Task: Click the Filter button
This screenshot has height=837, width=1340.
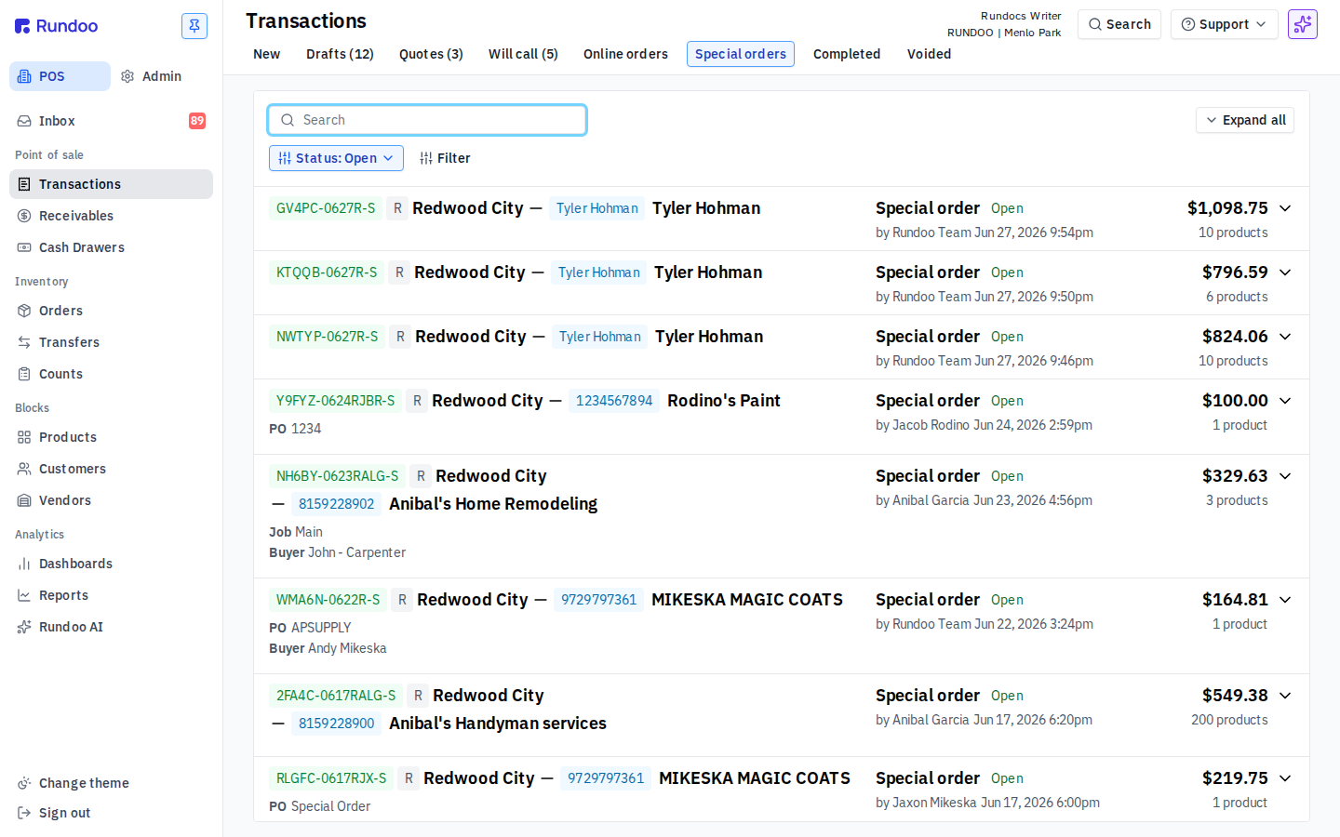Action: 445,158
